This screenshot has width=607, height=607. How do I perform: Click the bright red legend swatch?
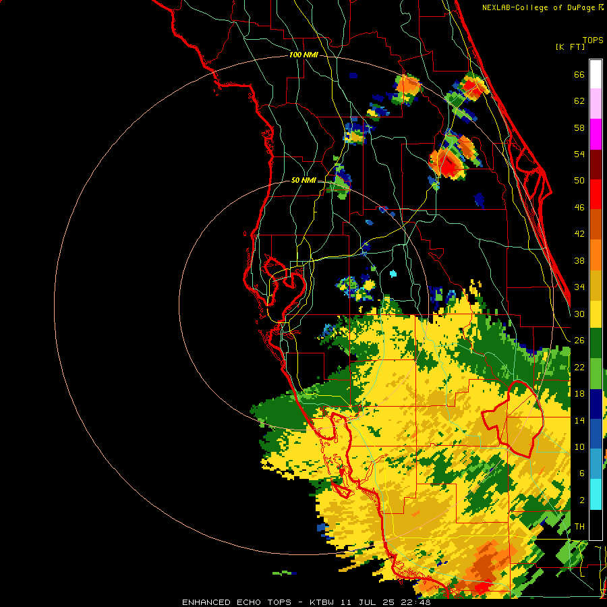(596, 194)
